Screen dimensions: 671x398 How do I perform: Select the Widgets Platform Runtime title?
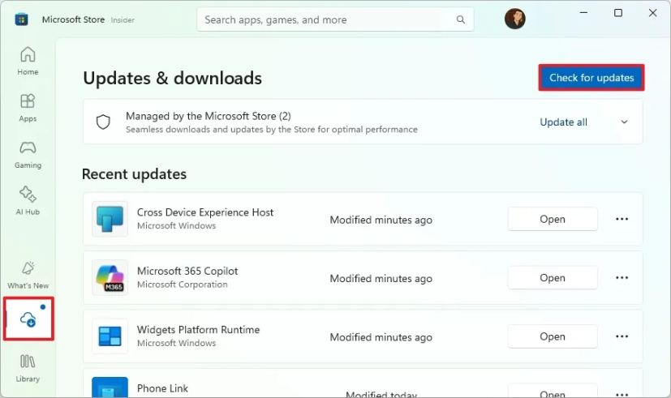click(198, 330)
